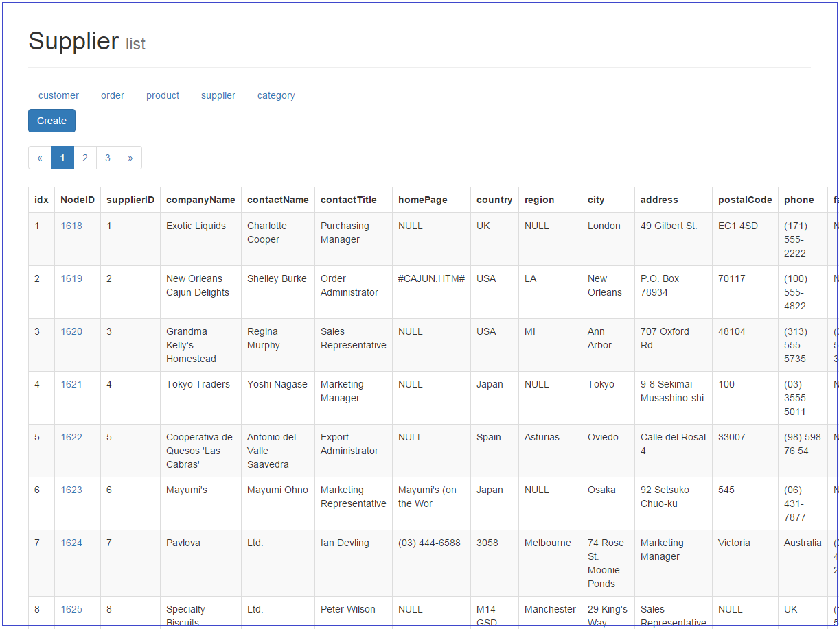Click the previous page arrow

[x=39, y=157]
